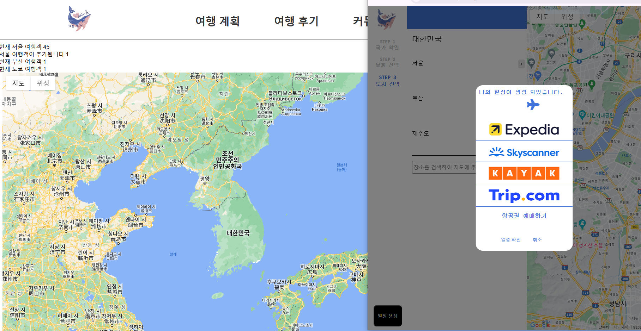641x331 pixels.
Task: Open the KAYAK logo link
Action: pyautogui.click(x=524, y=173)
